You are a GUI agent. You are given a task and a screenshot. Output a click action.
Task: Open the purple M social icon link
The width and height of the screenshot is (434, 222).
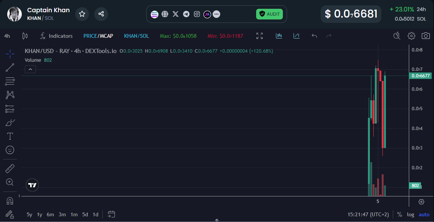(207, 14)
